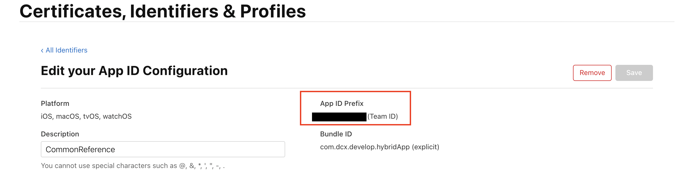
Task: Click the (explicit) text after bundle ID
Action: 425,147
